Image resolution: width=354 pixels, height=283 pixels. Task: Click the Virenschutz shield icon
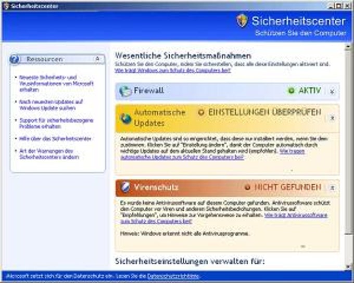pos(125,187)
